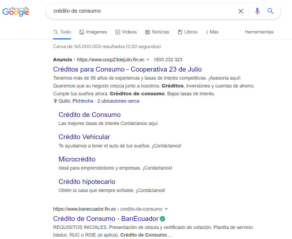292x239 pixels.
Task: Click 'Obtén la casa que siempre soñaste' text
Action: pyautogui.click(x=96, y=190)
